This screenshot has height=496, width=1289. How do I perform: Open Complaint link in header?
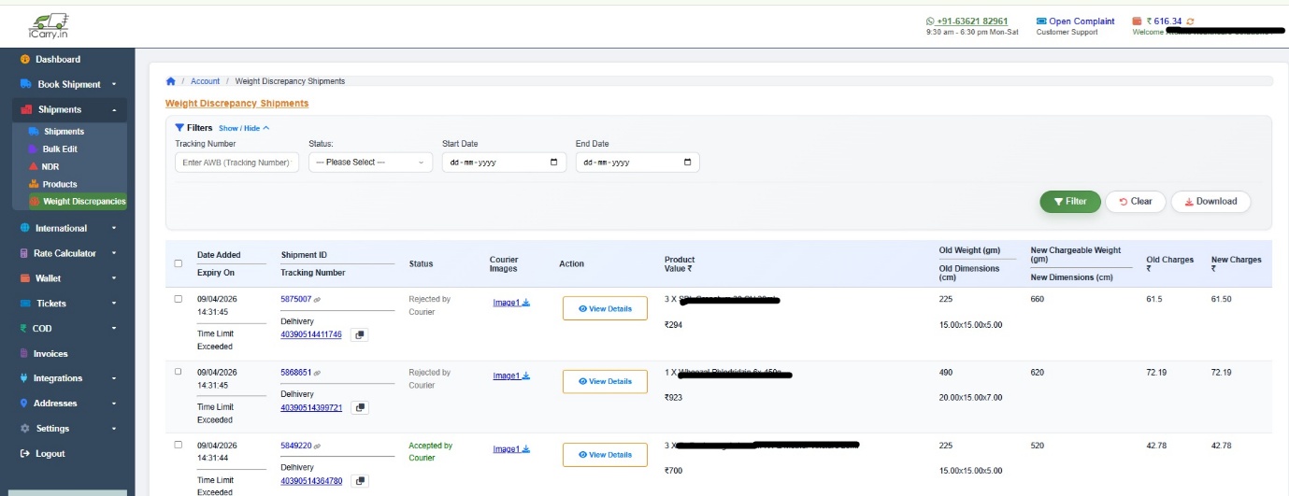pyautogui.click(x=1076, y=21)
